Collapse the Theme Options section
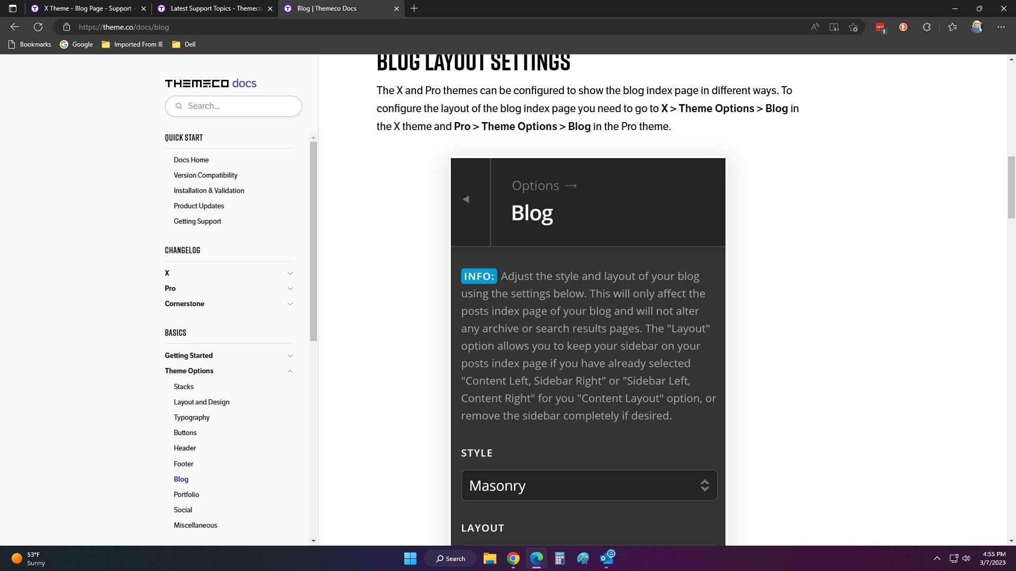Viewport: 1016px width, 571px height. click(x=289, y=371)
